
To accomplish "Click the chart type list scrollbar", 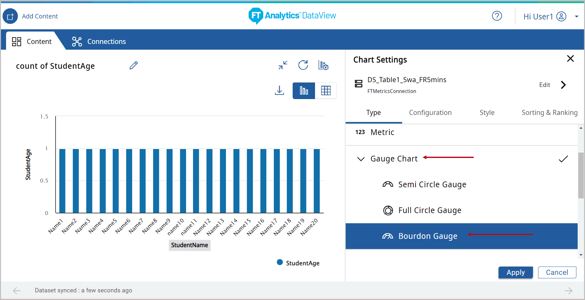I will (581, 175).
